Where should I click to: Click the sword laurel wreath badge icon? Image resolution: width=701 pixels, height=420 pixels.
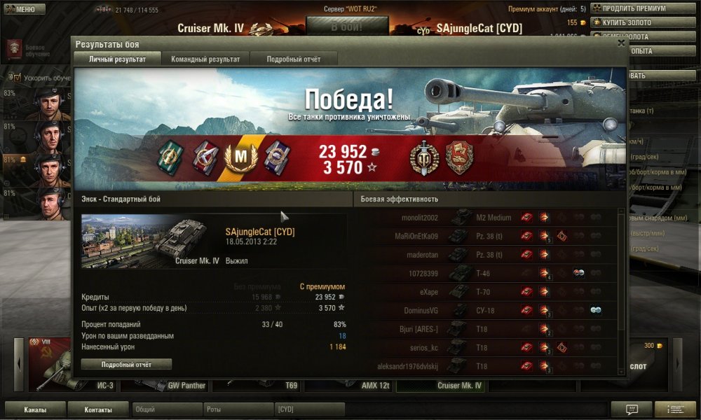coord(424,158)
